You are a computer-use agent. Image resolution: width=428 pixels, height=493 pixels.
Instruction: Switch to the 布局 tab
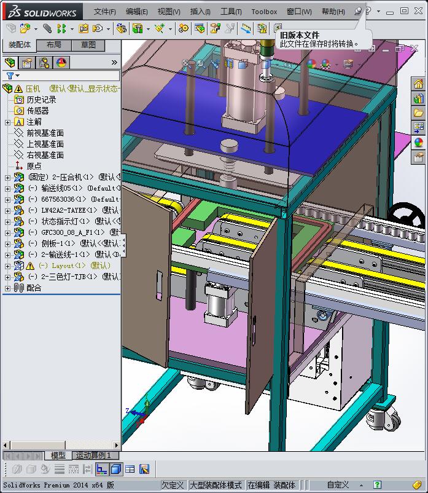click(53, 45)
